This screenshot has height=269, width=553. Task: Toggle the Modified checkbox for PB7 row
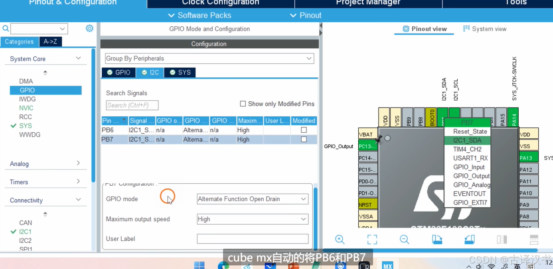304,139
